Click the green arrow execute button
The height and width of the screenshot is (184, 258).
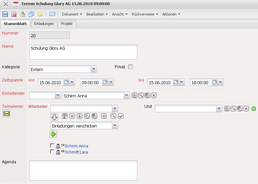point(54,134)
